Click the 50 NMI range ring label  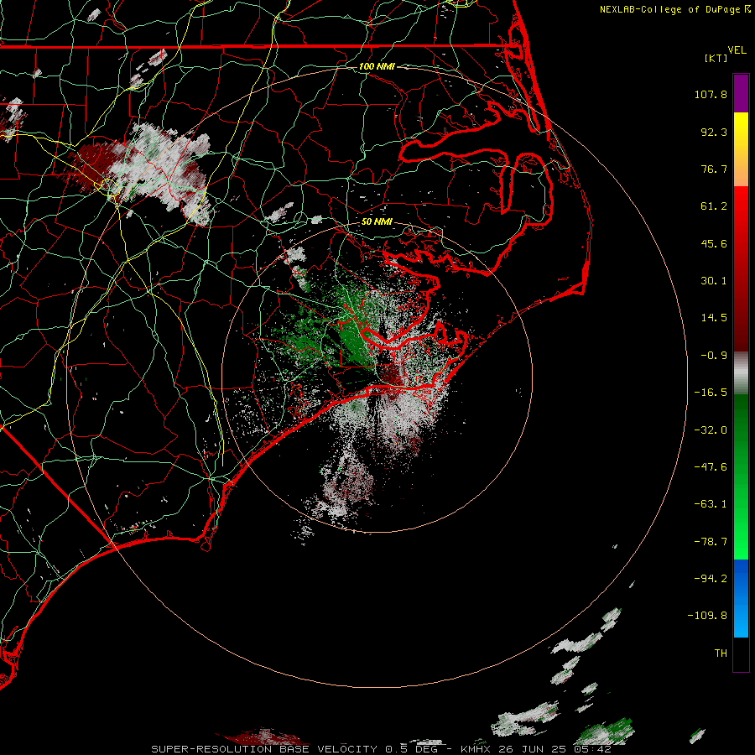coord(377,222)
